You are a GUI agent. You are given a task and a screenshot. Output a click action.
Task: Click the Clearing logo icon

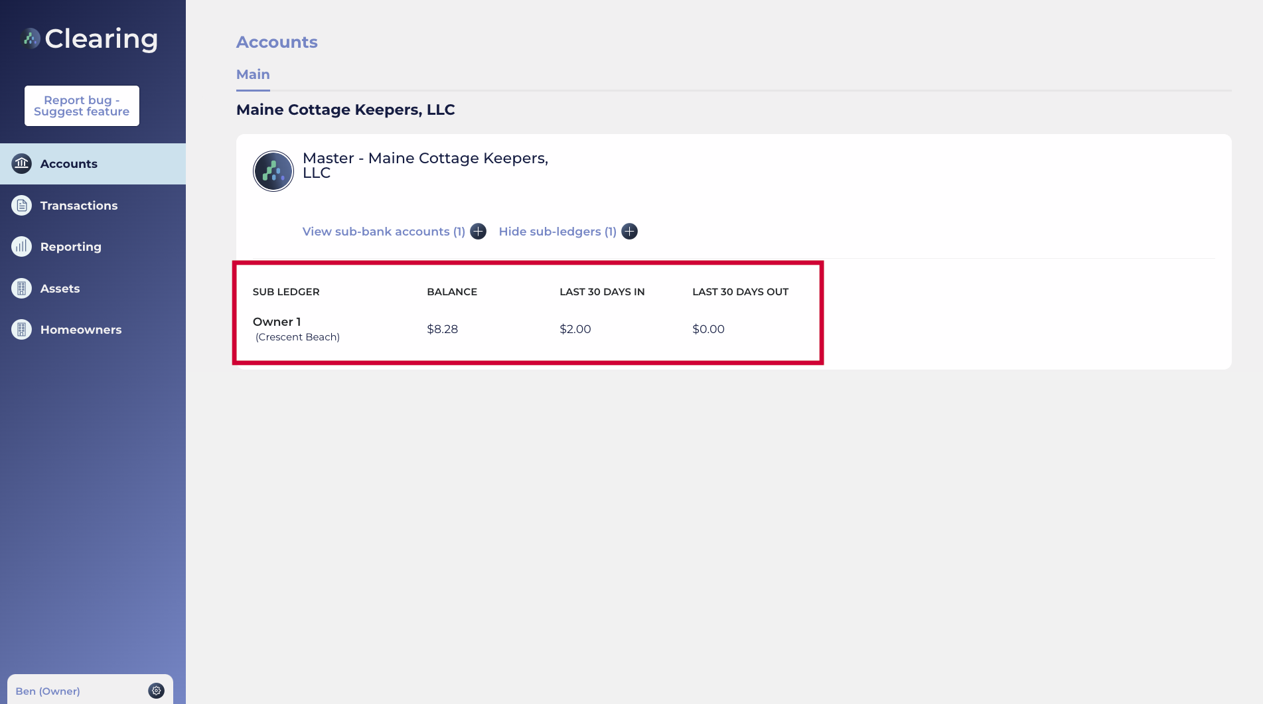(30, 38)
